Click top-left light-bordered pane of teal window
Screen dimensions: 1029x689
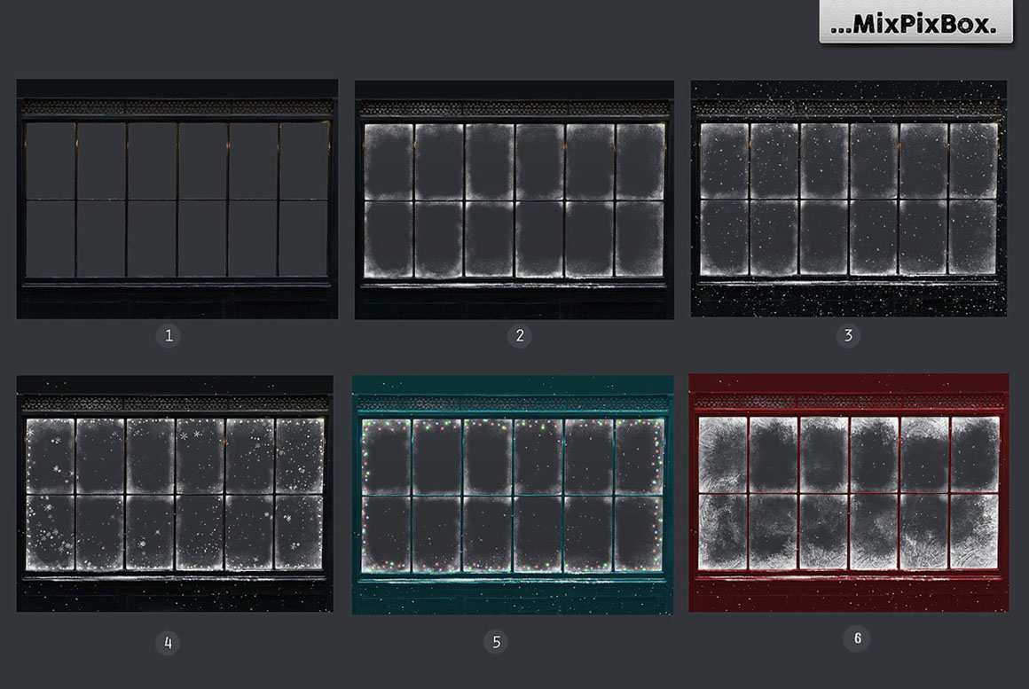coord(386,456)
